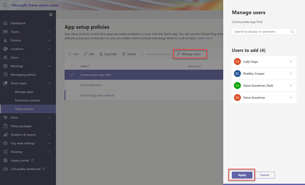Collapse the Teams apps section chevron
The image size is (305, 185).
[x=49, y=83]
